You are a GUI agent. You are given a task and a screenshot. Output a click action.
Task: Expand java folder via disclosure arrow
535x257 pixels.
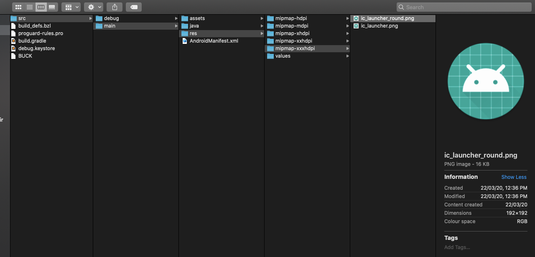pos(262,26)
